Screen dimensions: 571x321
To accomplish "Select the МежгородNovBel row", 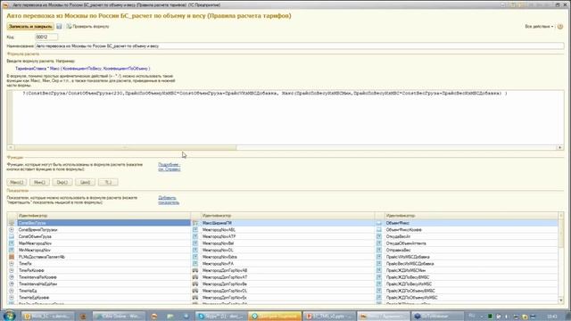I will click(x=287, y=243).
